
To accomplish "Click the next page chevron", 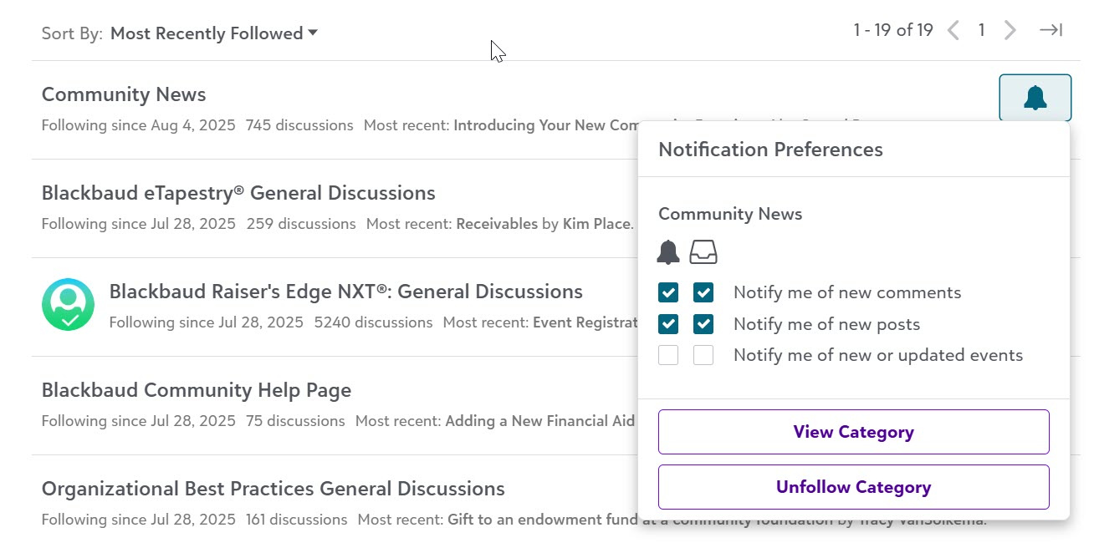I will point(1010,29).
